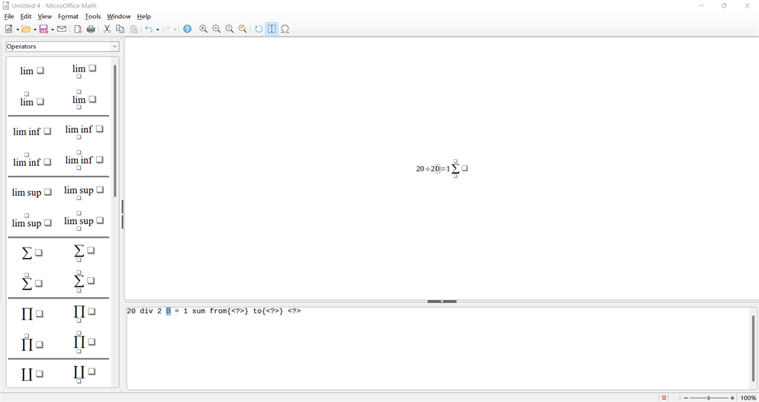Toggle the Formula Cursor toolbar button
Viewport: 759px width, 402px height.
[x=272, y=29]
